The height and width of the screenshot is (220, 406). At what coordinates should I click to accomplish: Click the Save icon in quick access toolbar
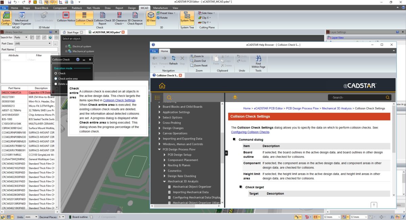tap(10, 2)
